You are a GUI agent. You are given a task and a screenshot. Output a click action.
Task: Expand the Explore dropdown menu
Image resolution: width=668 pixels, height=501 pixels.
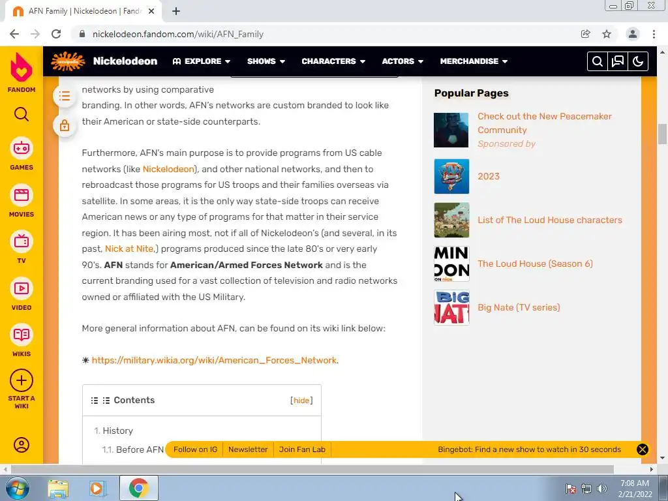tap(202, 61)
